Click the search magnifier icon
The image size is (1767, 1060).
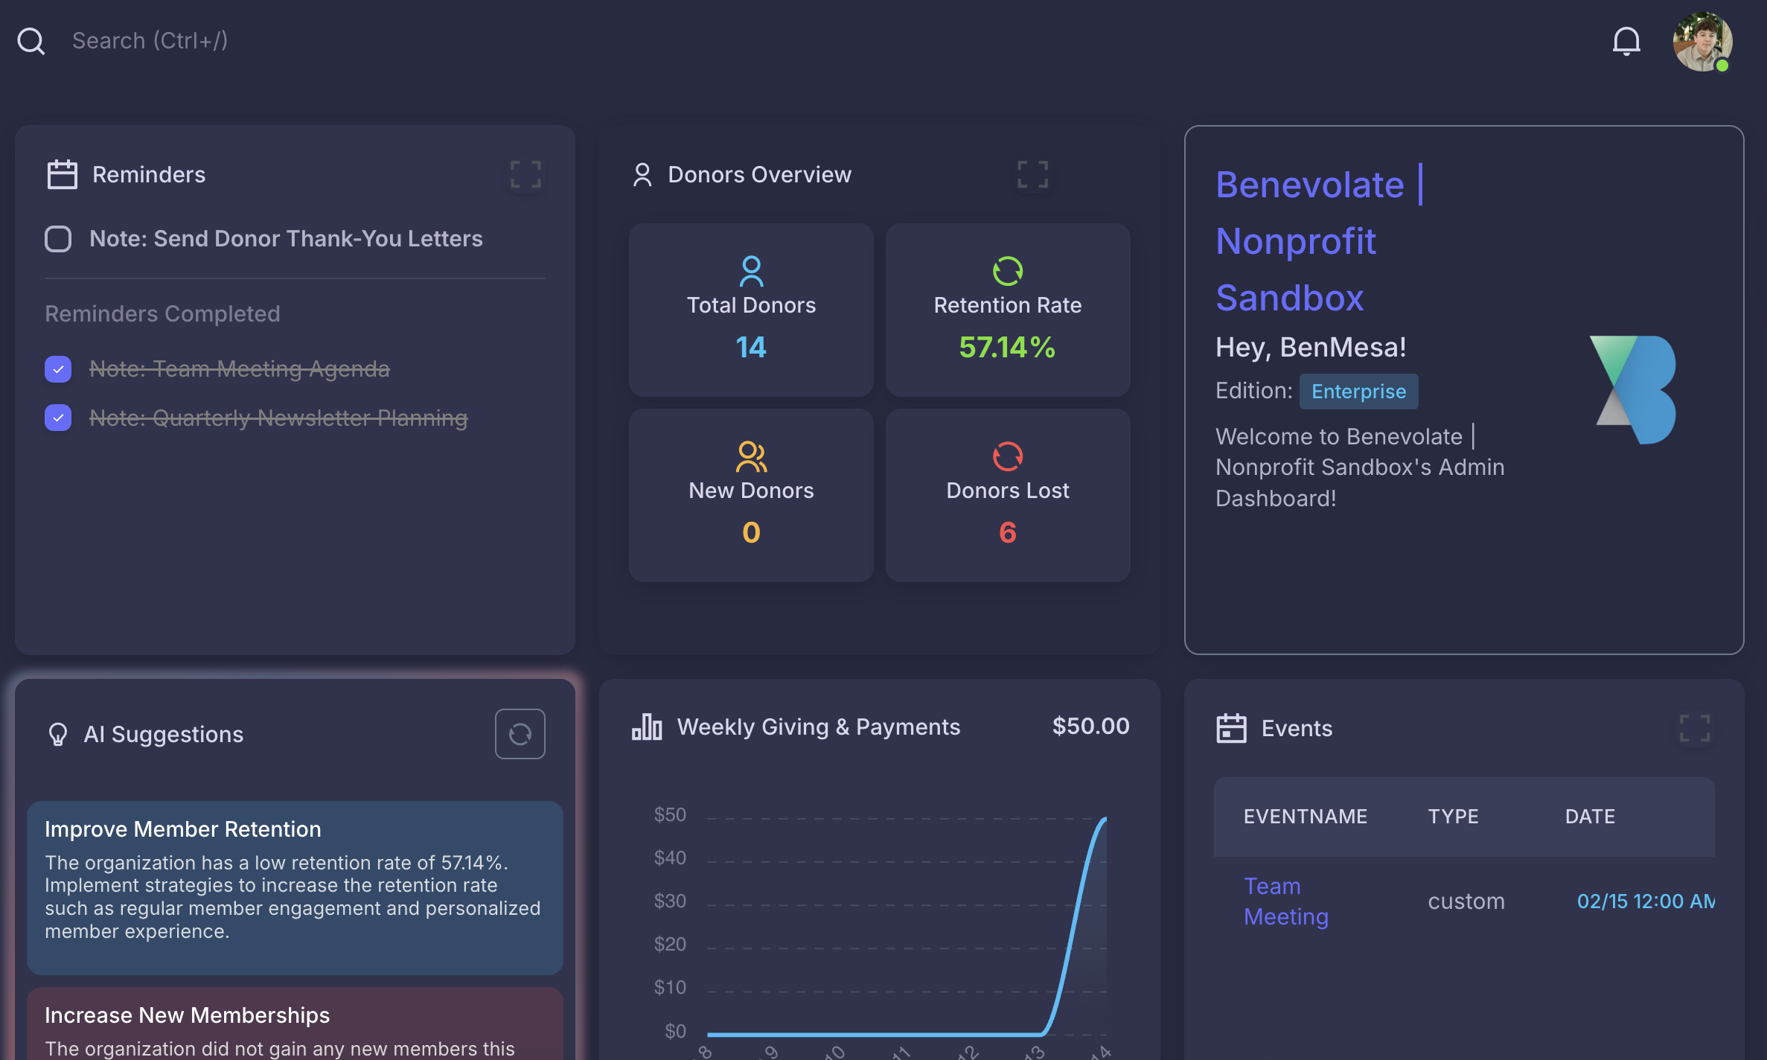click(31, 41)
